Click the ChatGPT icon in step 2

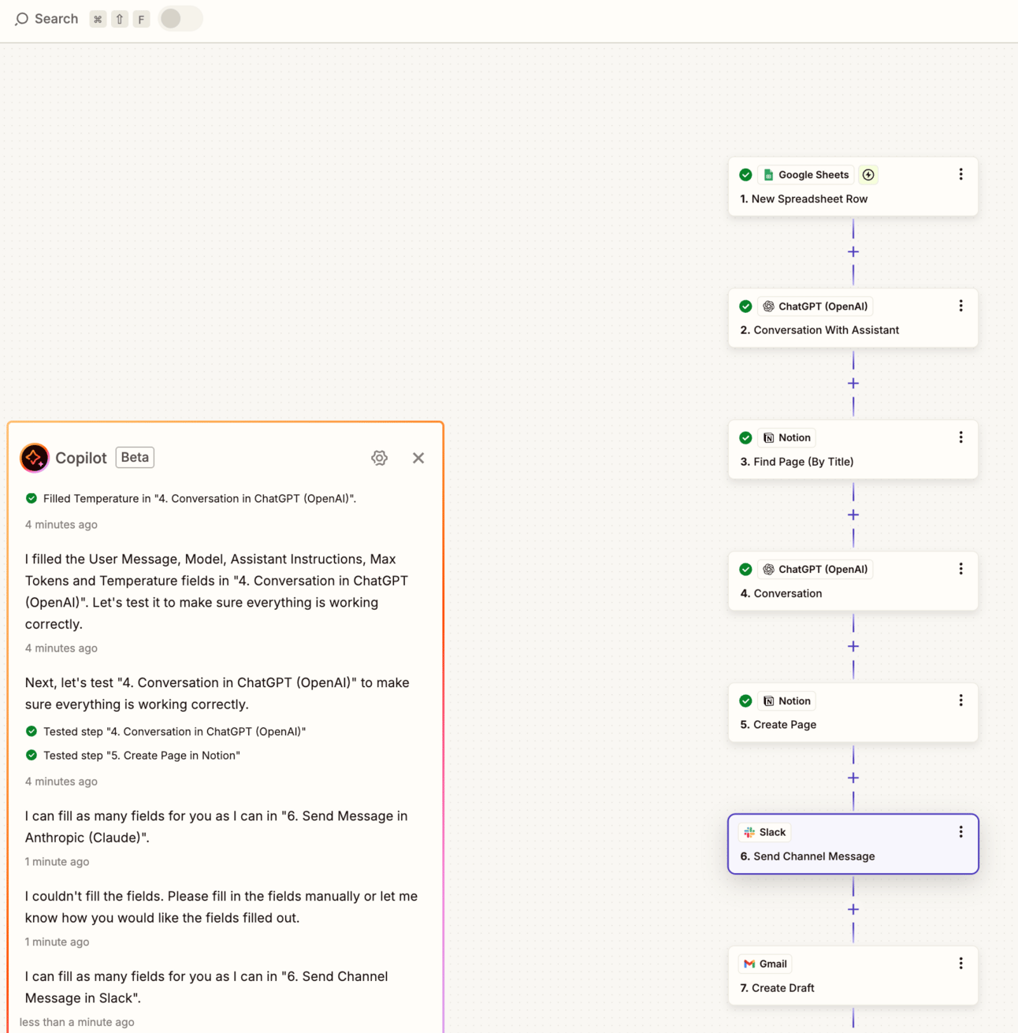768,307
